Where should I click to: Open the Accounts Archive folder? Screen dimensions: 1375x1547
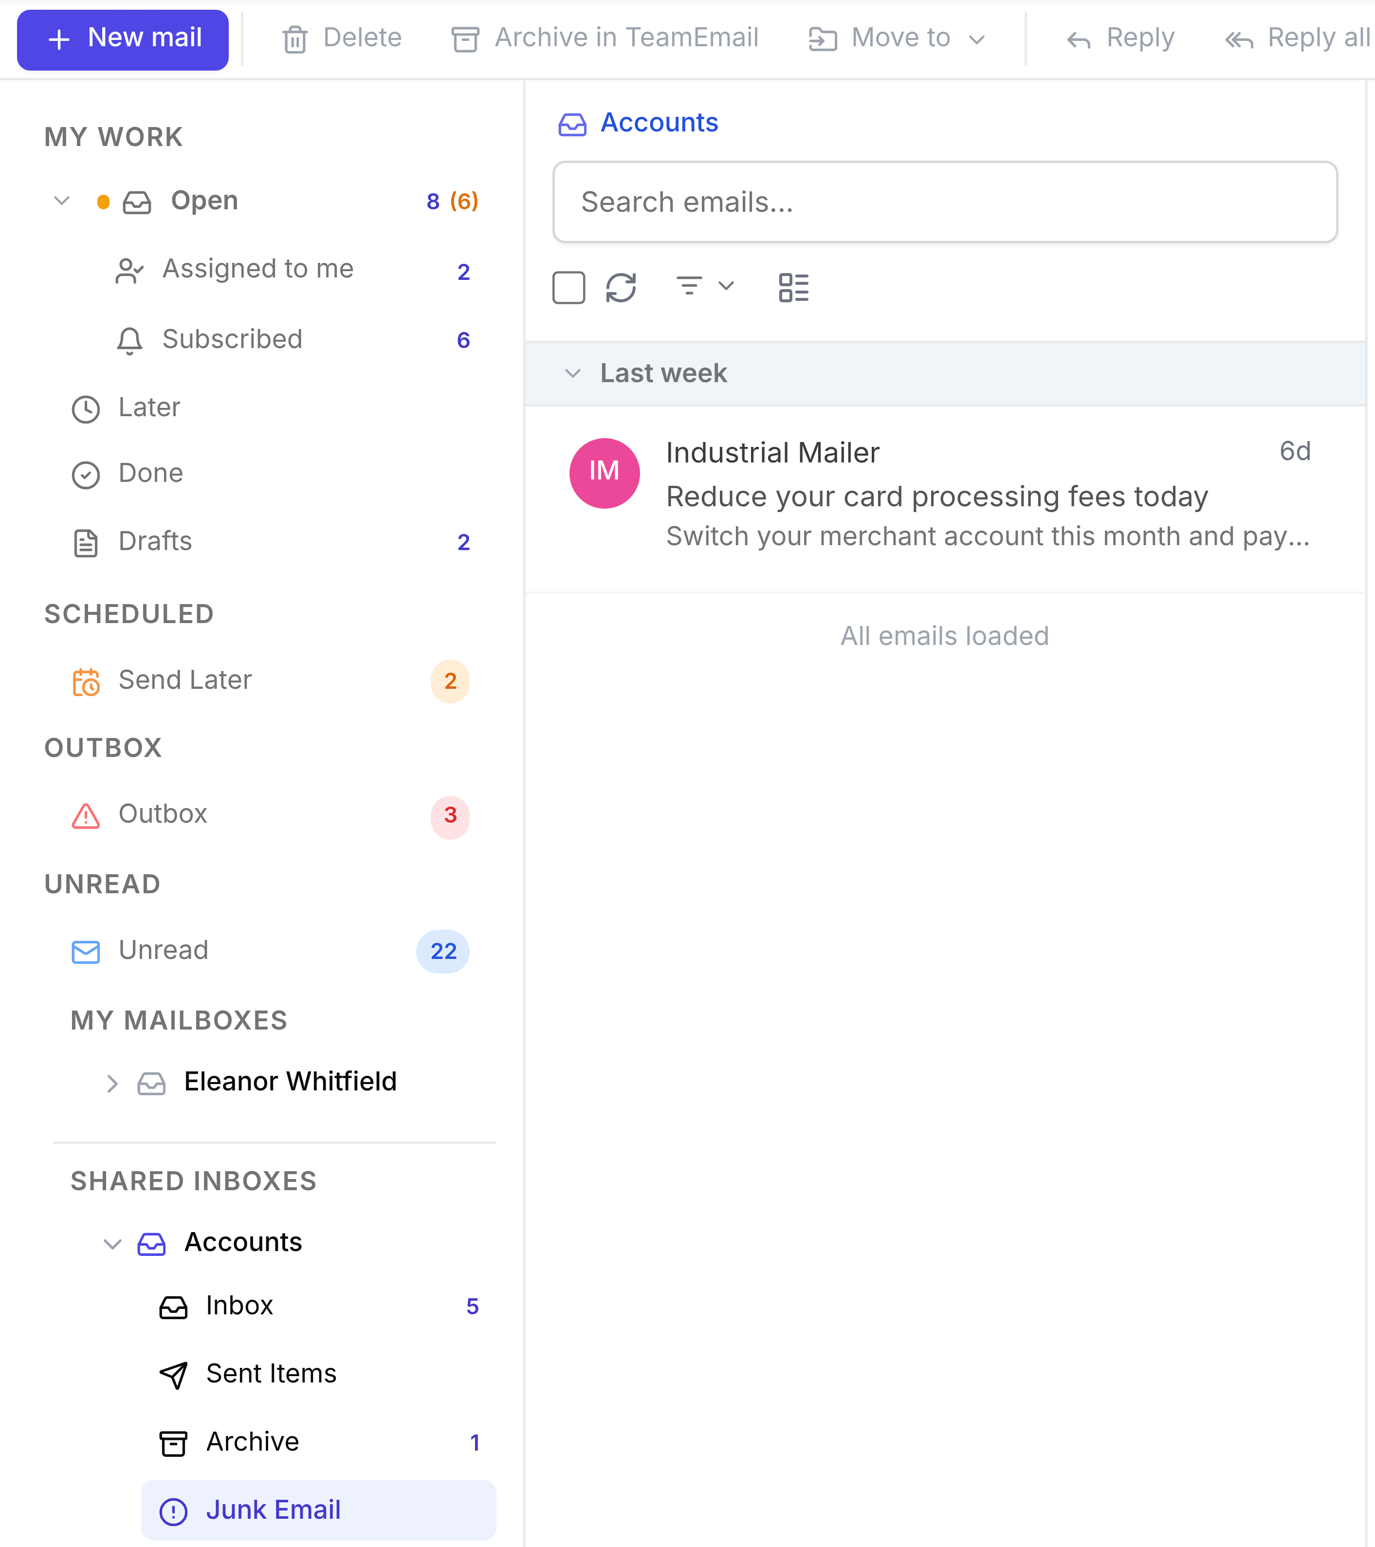pyautogui.click(x=319, y=1442)
